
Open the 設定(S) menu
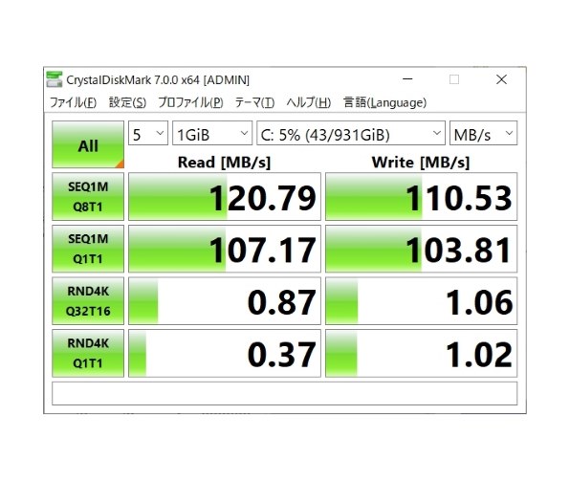coord(127,102)
